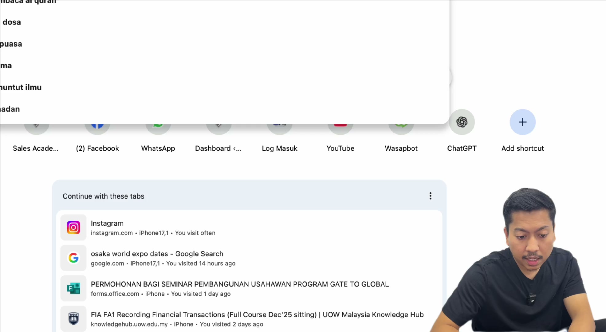The image size is (606, 332).
Task: Click the Microsoft Forms icon for PERMOHONAN entry
Action: coord(73,288)
